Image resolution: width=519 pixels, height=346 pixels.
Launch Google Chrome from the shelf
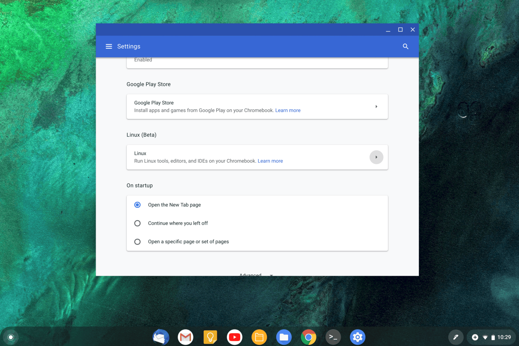click(308, 337)
